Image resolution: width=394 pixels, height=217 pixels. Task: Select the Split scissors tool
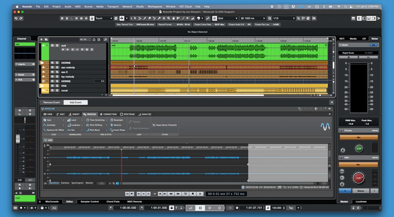tap(154, 18)
